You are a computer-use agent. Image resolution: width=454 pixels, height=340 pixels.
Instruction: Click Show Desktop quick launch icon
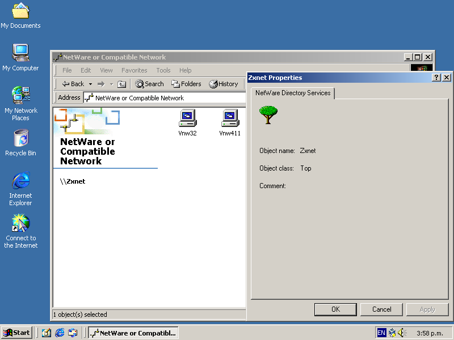click(x=47, y=333)
